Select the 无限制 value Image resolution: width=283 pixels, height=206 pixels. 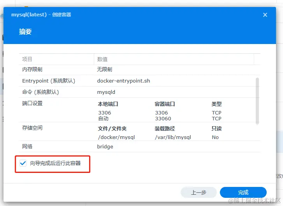pos(104,69)
